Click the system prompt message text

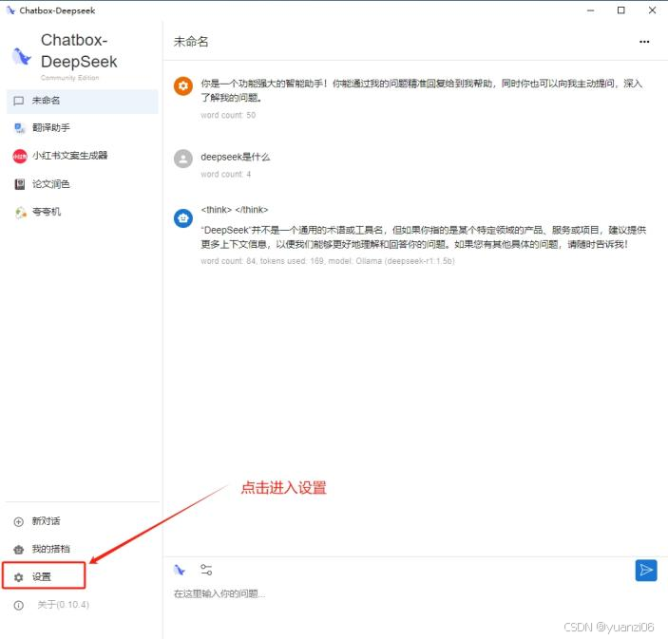(x=422, y=90)
